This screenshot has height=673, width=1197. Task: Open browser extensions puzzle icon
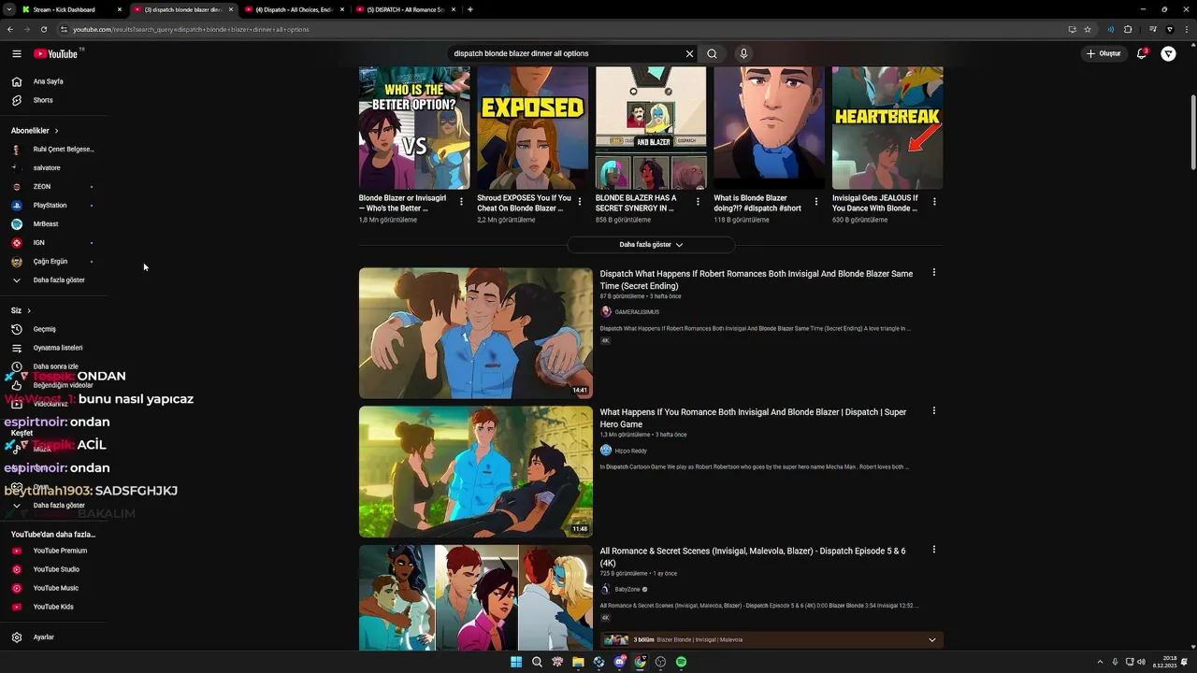(x=1128, y=29)
